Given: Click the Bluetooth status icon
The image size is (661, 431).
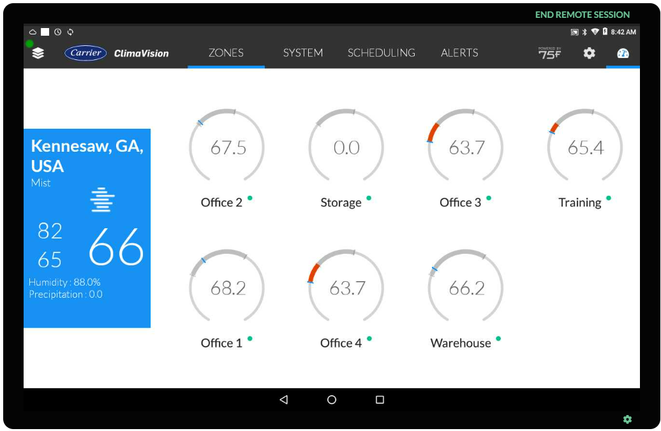Looking at the screenshot, I should click(584, 32).
